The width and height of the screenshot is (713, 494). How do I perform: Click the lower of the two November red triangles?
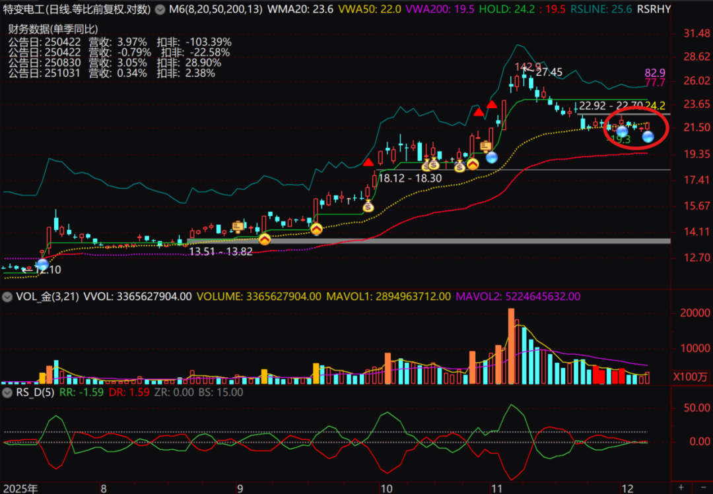click(x=479, y=112)
